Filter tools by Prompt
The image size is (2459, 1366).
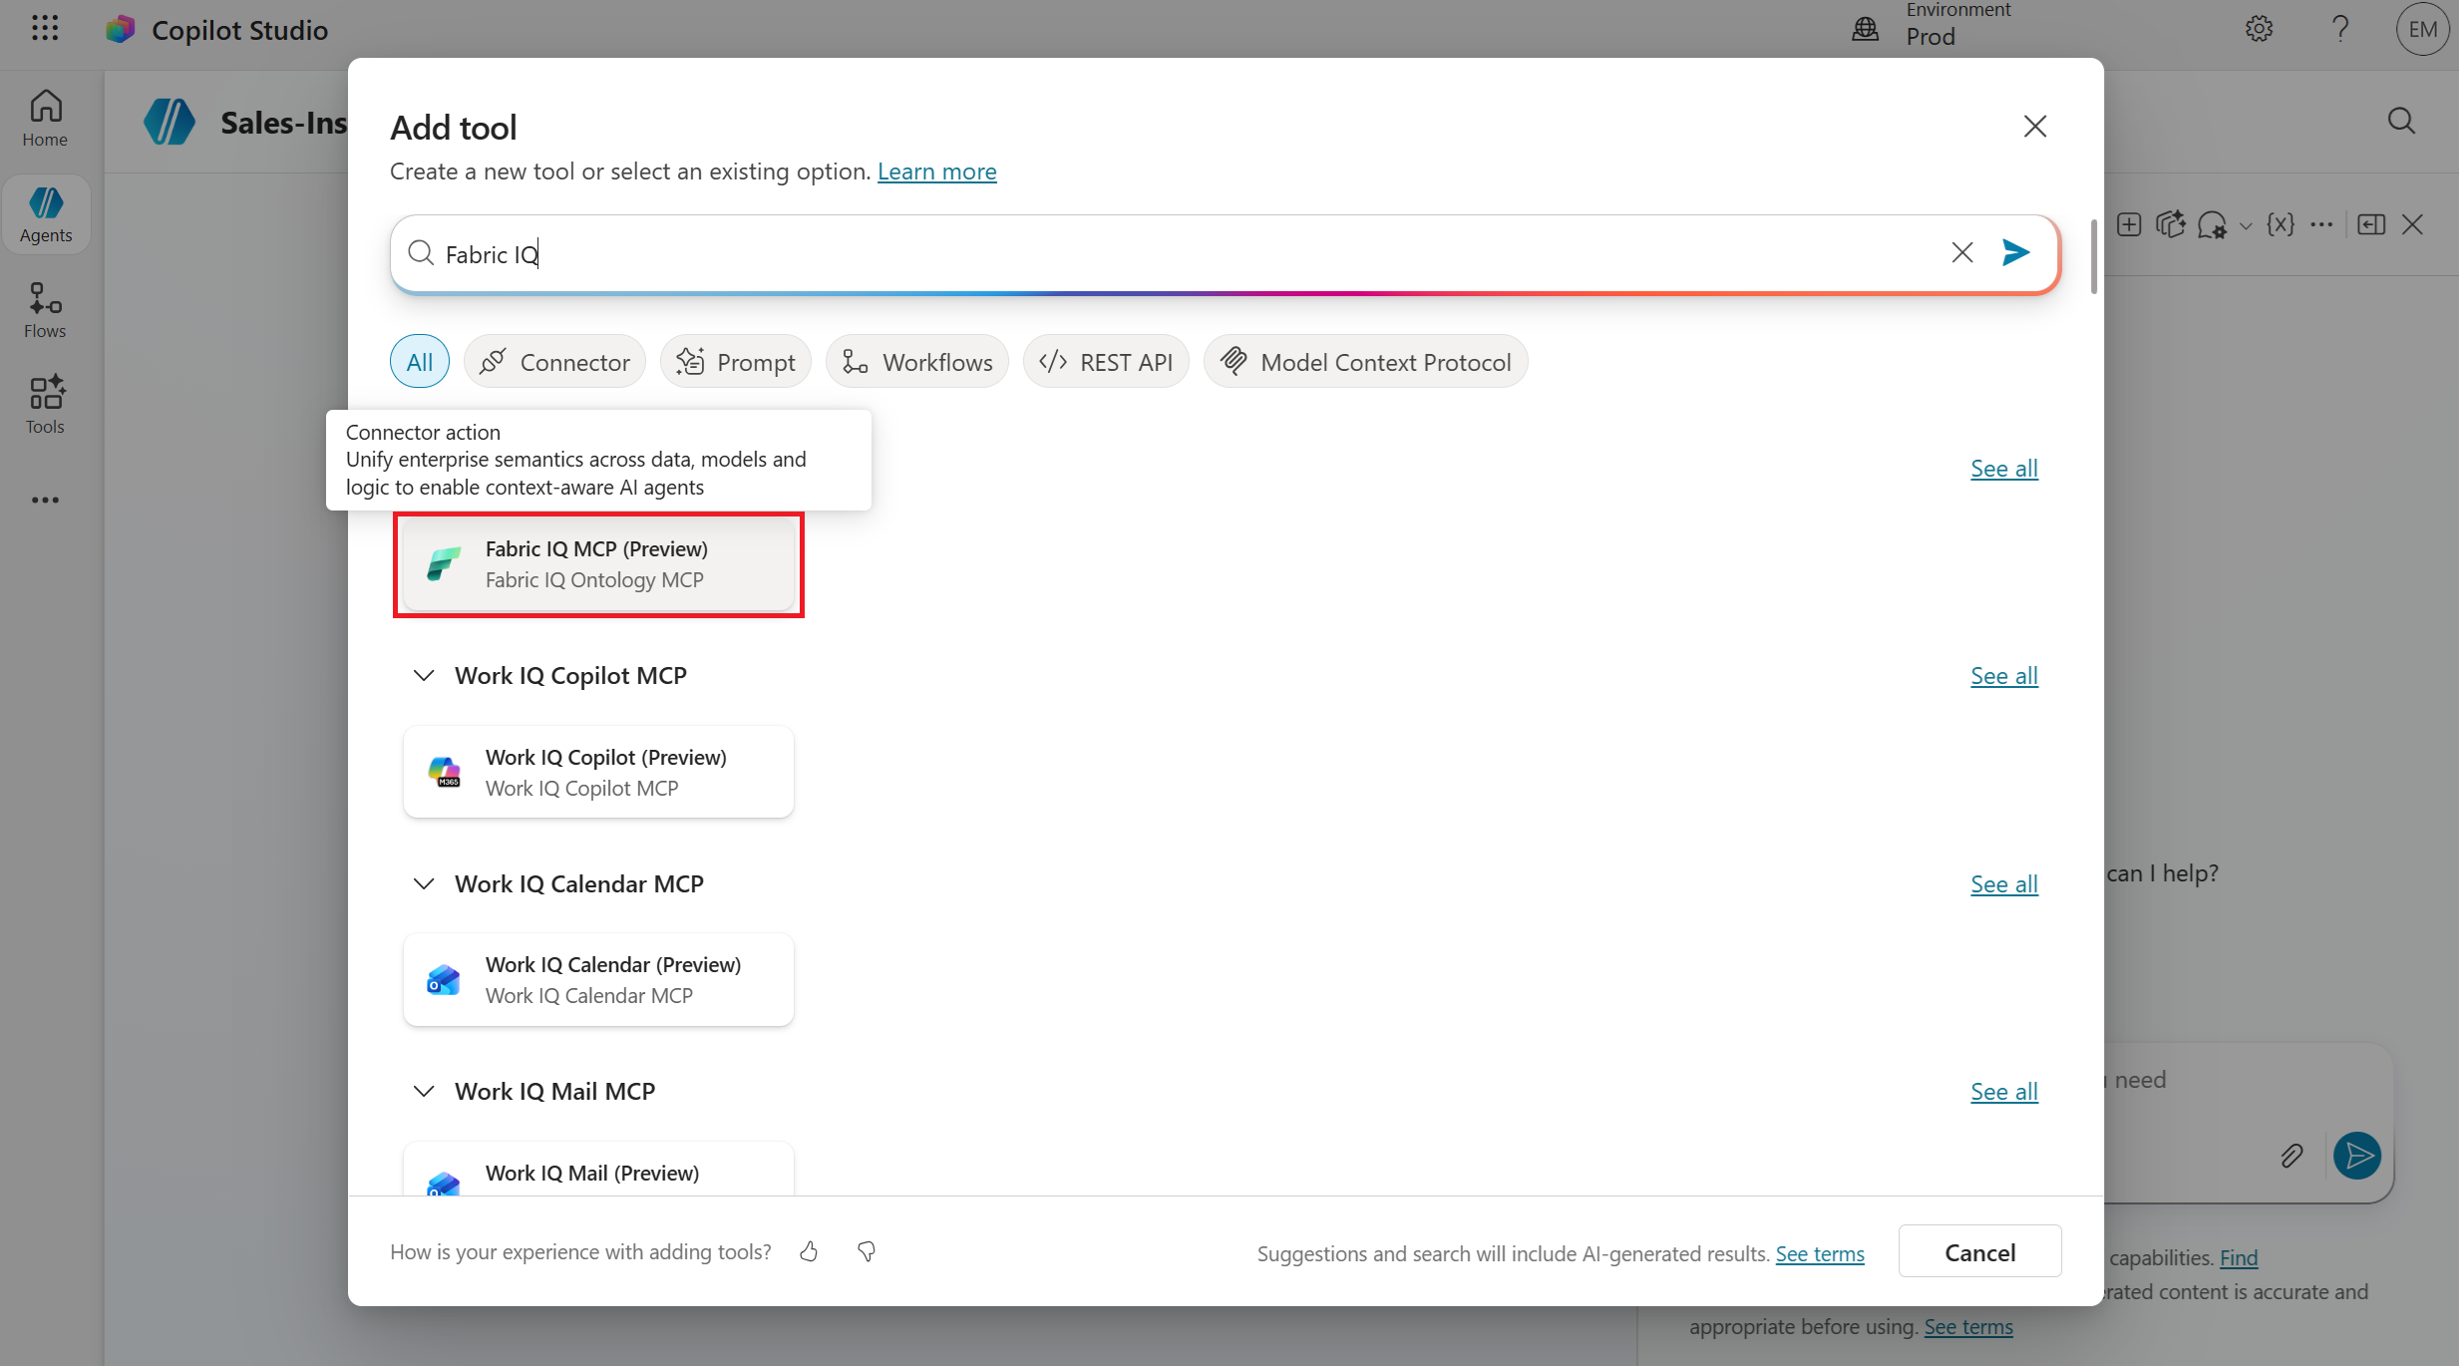point(736,362)
